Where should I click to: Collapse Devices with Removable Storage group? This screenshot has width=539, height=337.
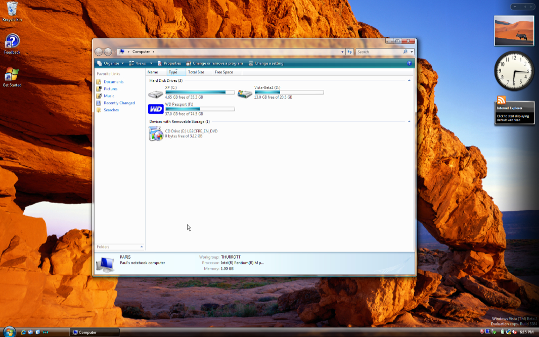coord(409,122)
